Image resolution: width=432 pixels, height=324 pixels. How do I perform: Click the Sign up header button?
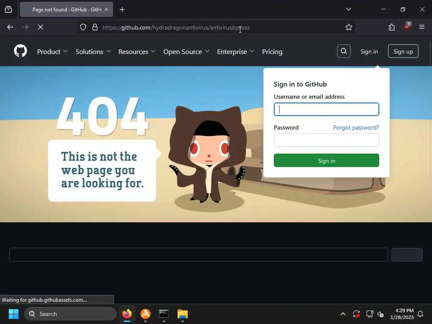click(x=403, y=51)
